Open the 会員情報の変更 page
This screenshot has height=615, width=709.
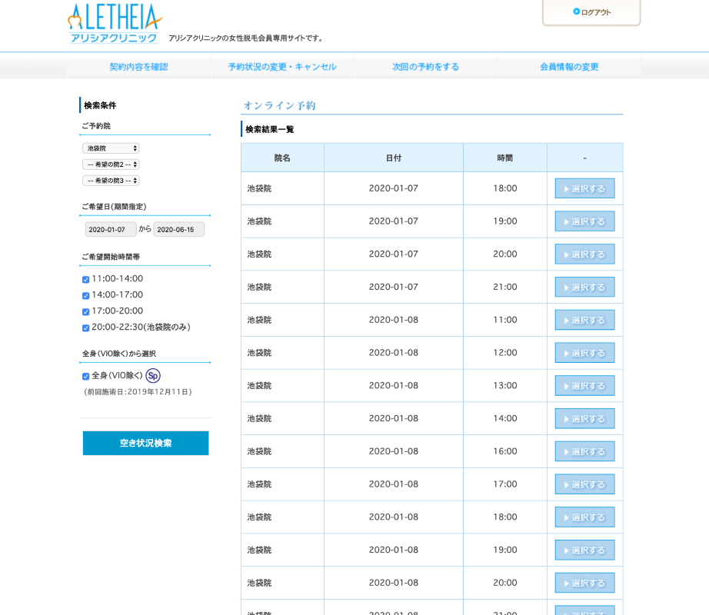(x=568, y=67)
